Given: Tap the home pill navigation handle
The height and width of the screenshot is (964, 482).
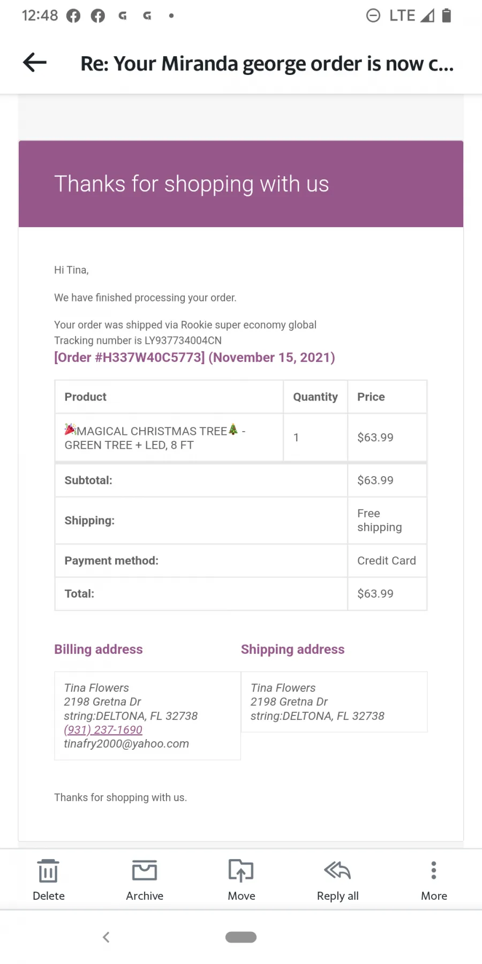Looking at the screenshot, I should click(241, 937).
